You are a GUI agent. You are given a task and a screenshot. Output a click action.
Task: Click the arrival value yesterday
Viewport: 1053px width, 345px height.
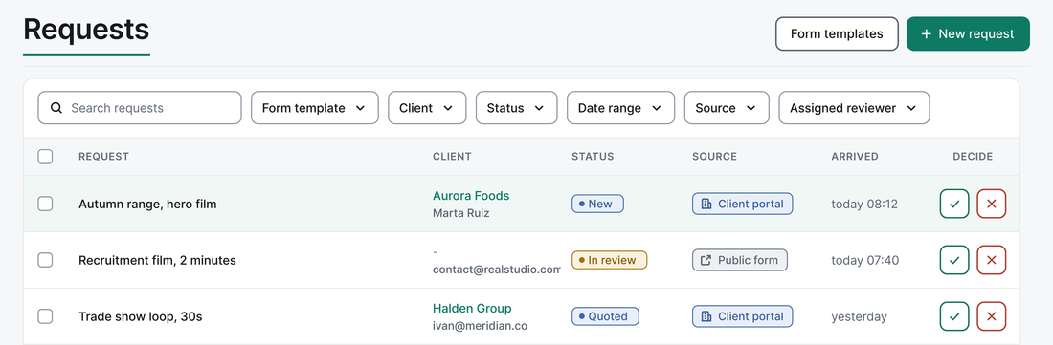click(x=859, y=317)
